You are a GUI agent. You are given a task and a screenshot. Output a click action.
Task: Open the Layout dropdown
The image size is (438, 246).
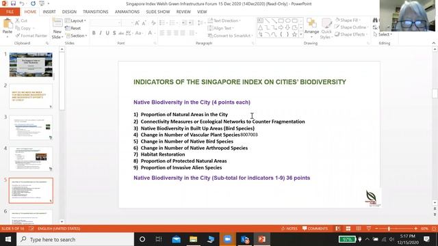75,20
